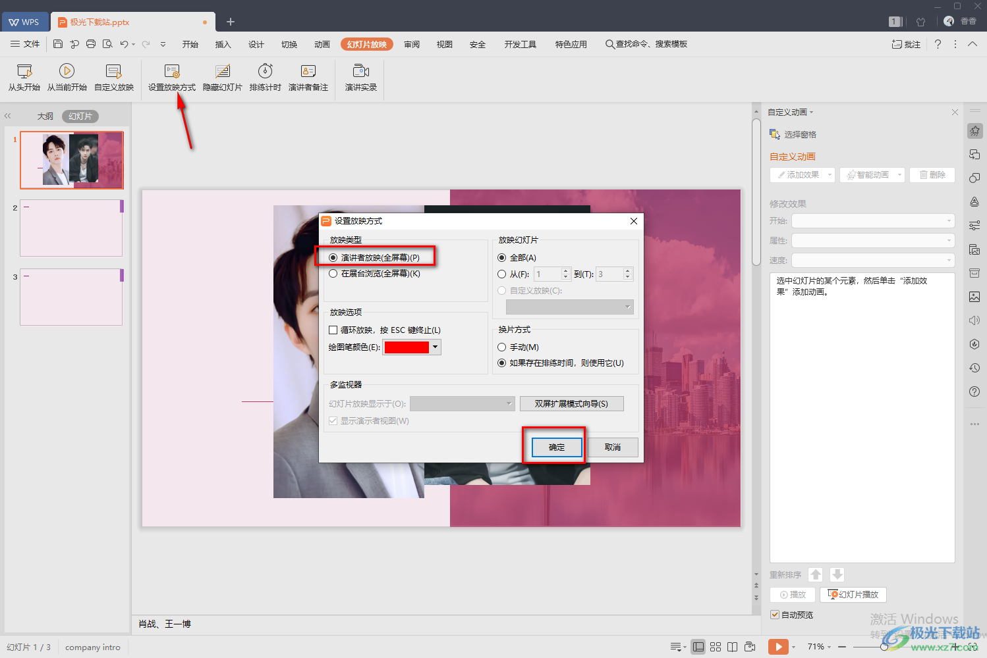Collapse the slide panel with double chevron

point(8,116)
